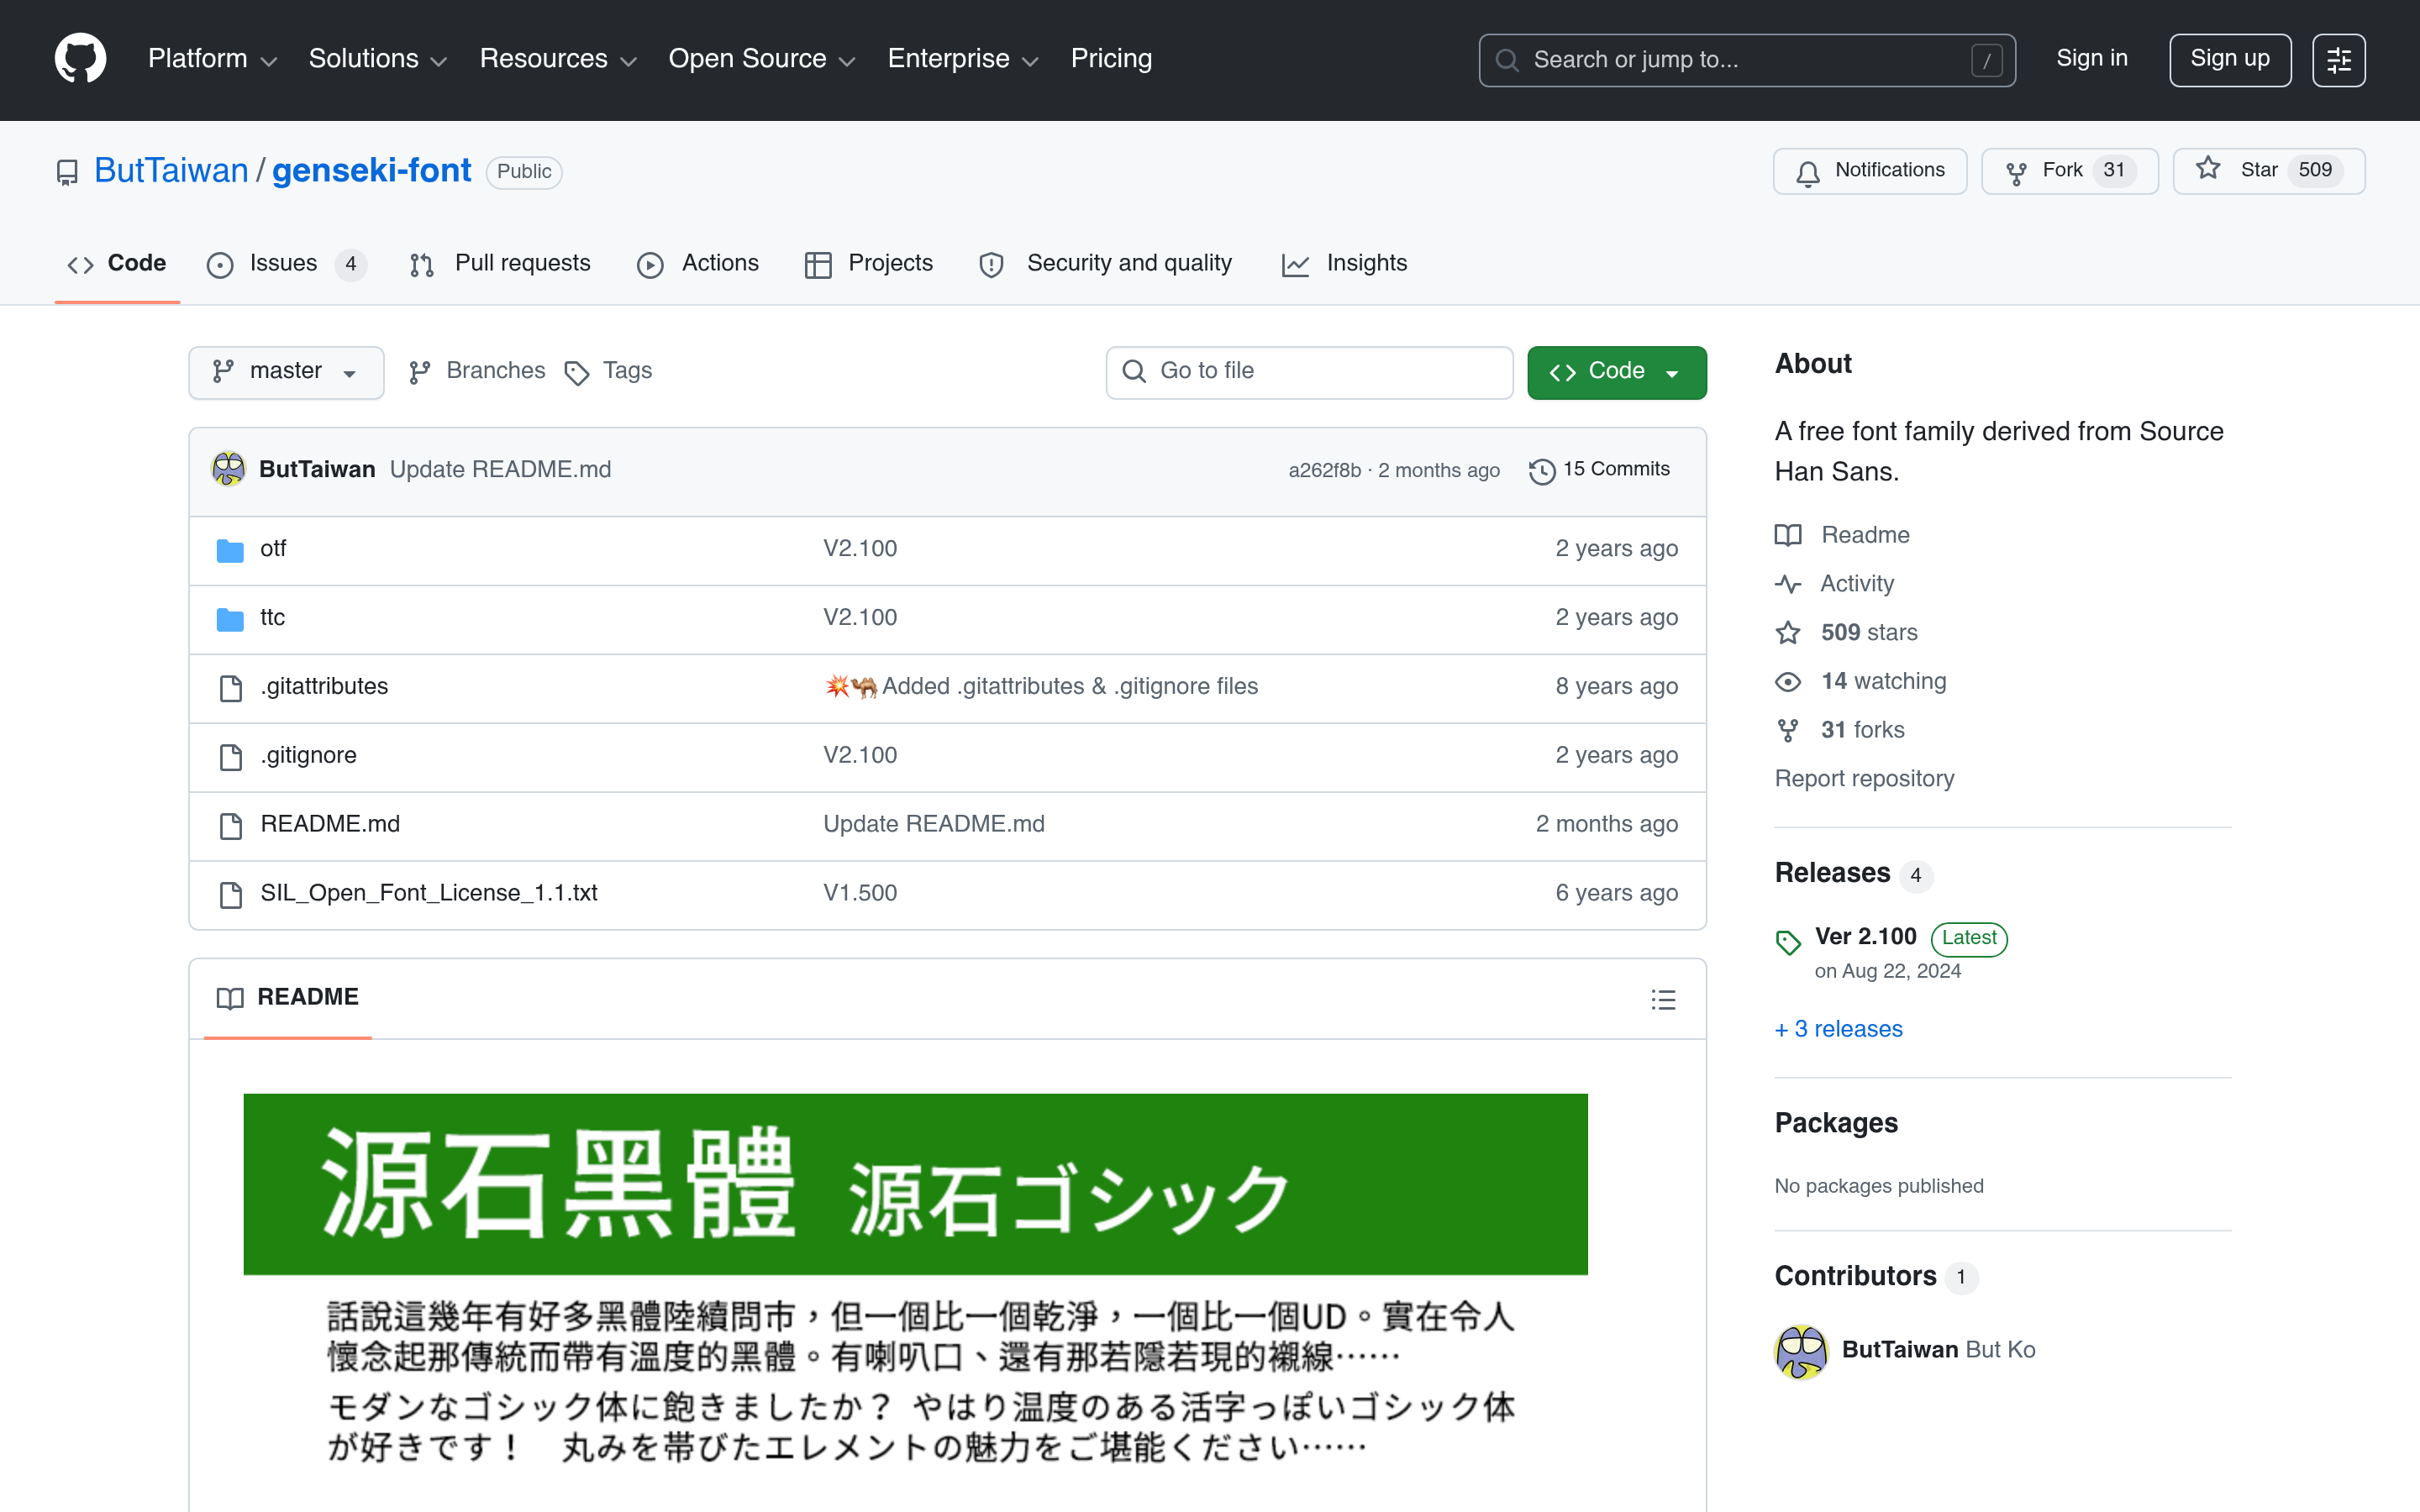Expand the Enterprise menu
Screen dimensions: 2420x1512
963,59
